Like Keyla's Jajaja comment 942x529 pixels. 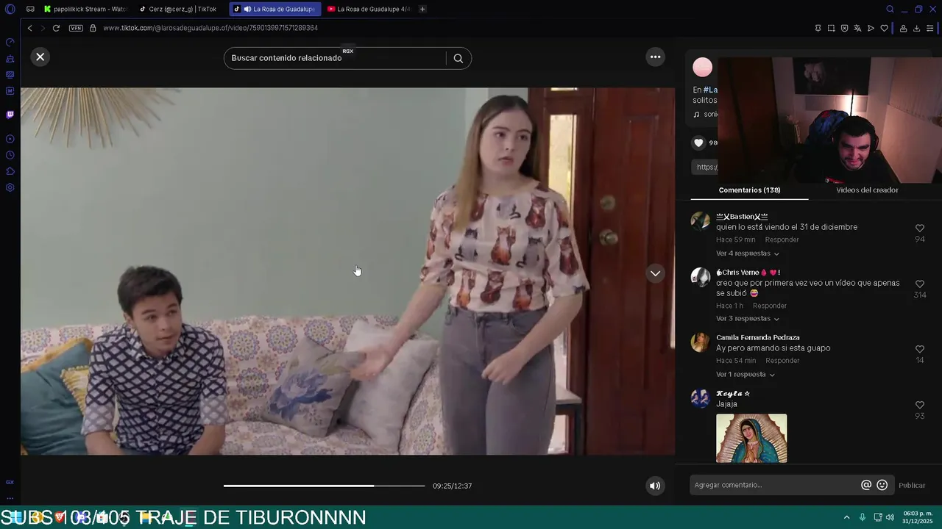pos(920,406)
